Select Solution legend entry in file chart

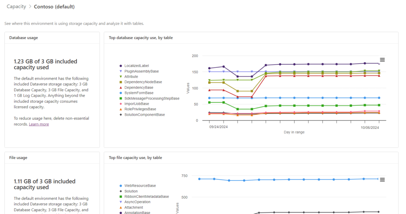pyautogui.click(x=131, y=191)
